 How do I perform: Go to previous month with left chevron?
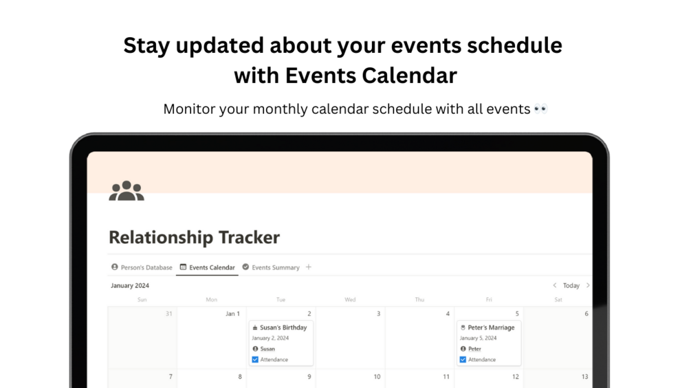pos(555,286)
